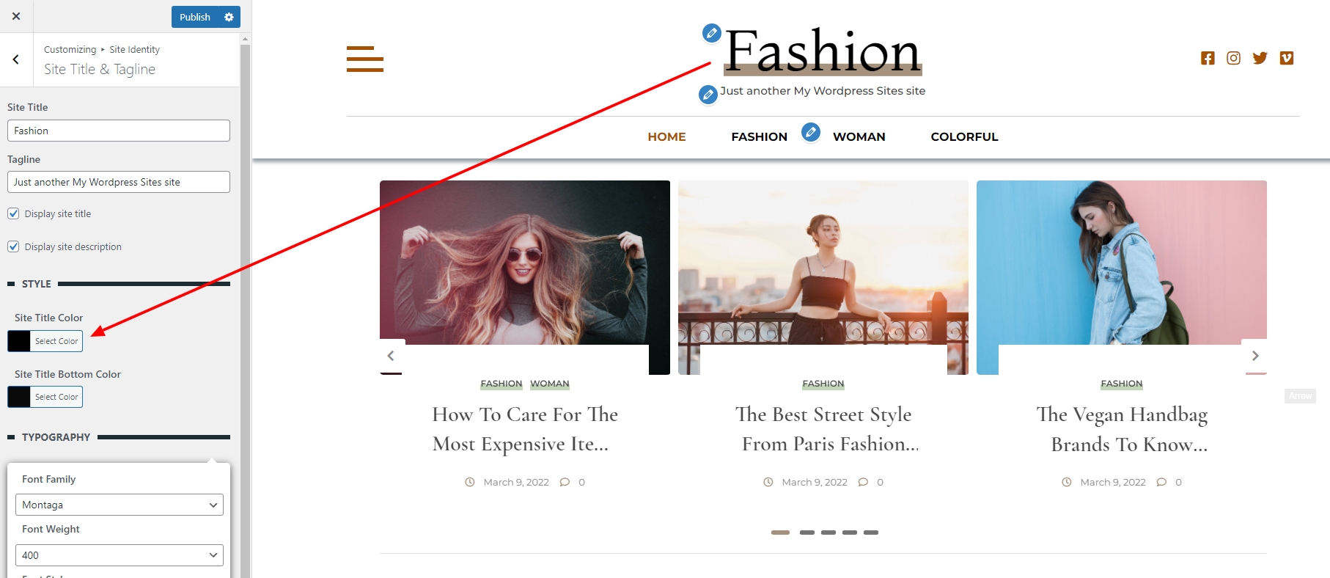Image resolution: width=1330 pixels, height=578 pixels.
Task: Select the WOMAN navigation menu item
Action: 859,136
